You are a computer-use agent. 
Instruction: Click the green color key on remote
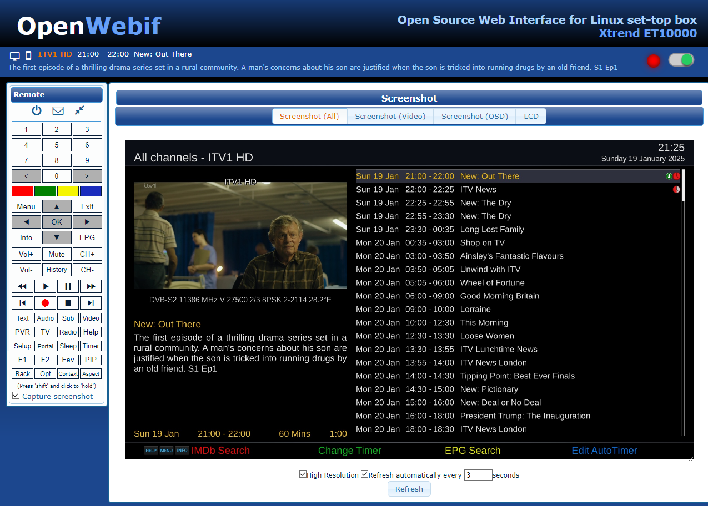point(46,191)
